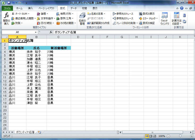Click the zoom slider handle

[180, 136]
